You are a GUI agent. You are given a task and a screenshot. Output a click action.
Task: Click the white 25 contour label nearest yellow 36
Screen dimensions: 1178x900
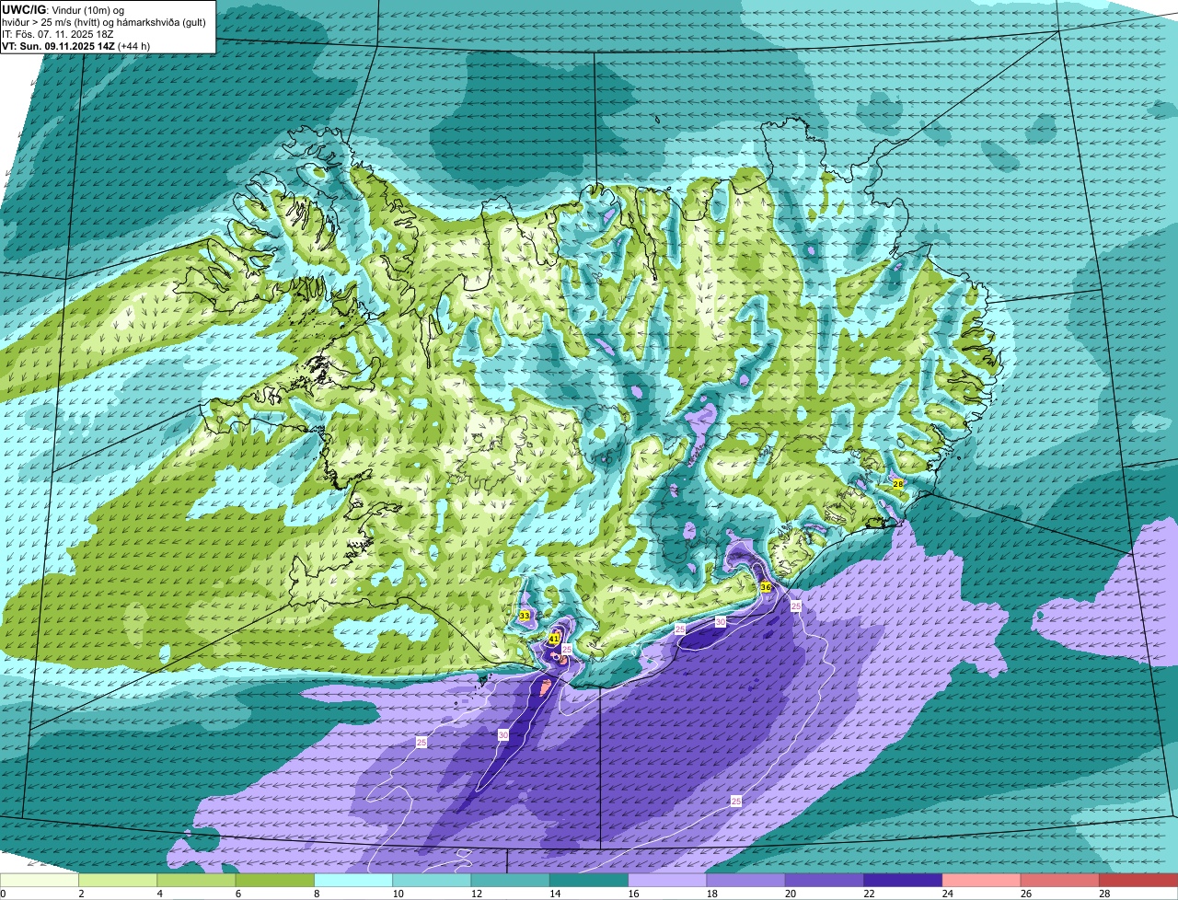(x=796, y=606)
